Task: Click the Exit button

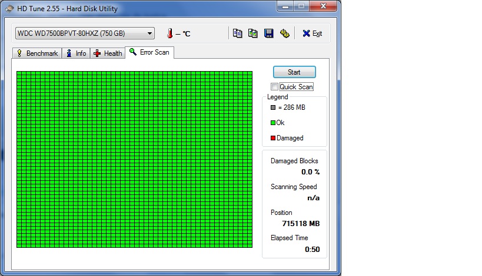Action: [313, 33]
